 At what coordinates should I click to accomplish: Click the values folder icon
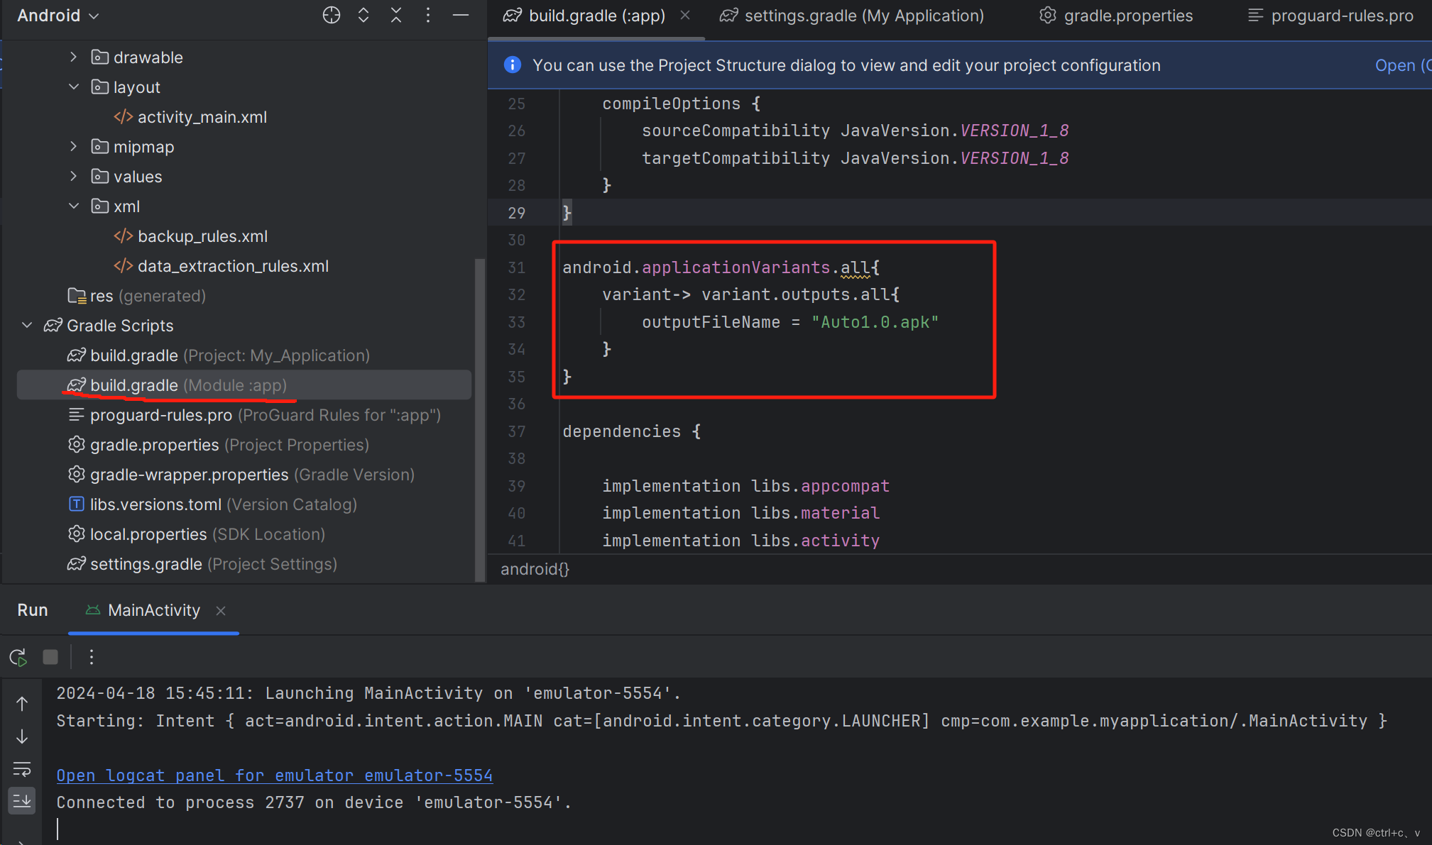pyautogui.click(x=100, y=176)
